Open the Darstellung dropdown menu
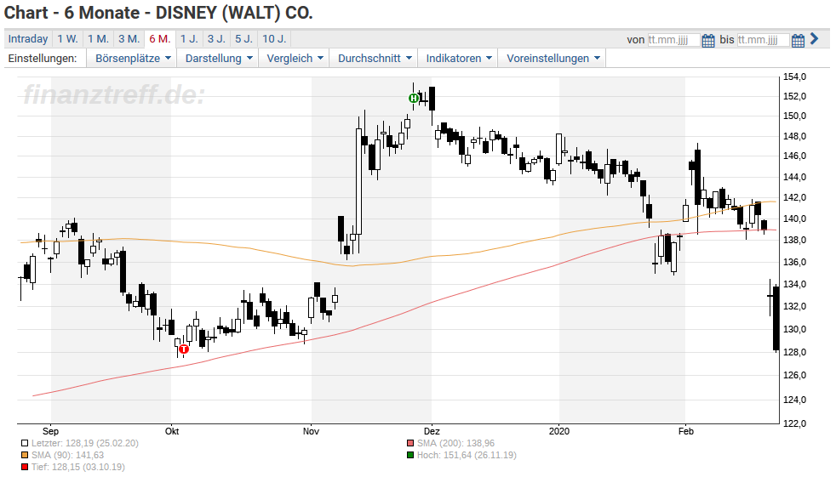The width and height of the screenshot is (836, 477). tap(219, 59)
